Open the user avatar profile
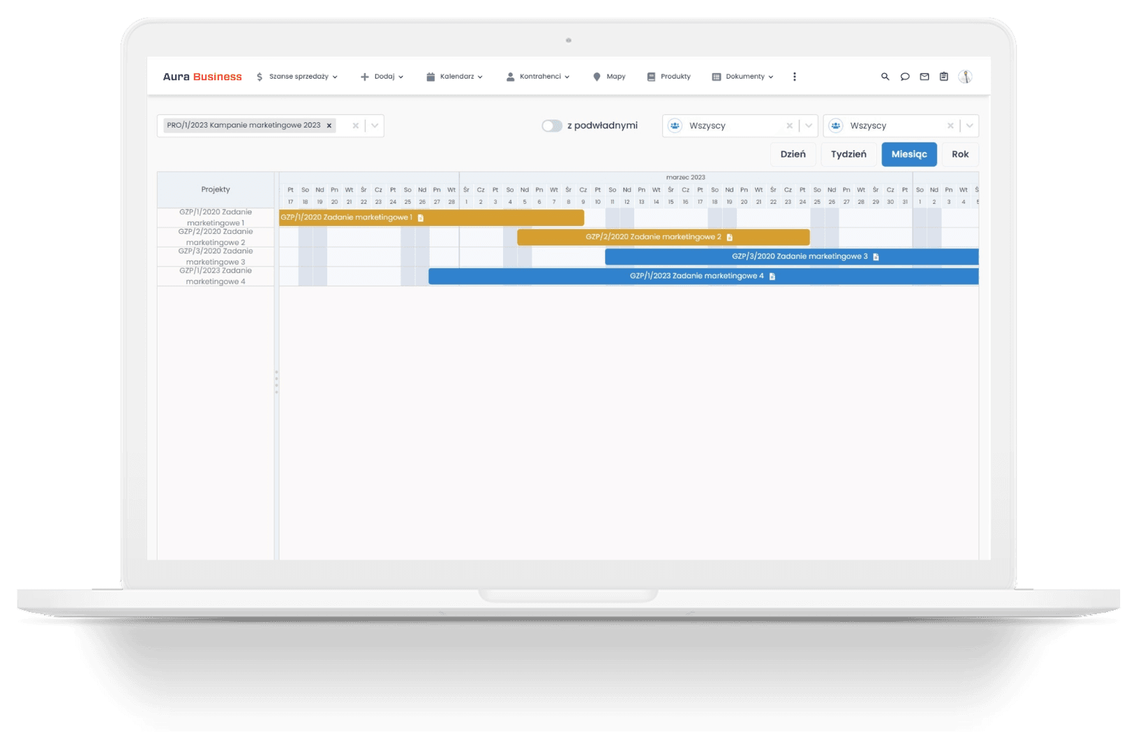The width and height of the screenshot is (1138, 732). [x=965, y=77]
